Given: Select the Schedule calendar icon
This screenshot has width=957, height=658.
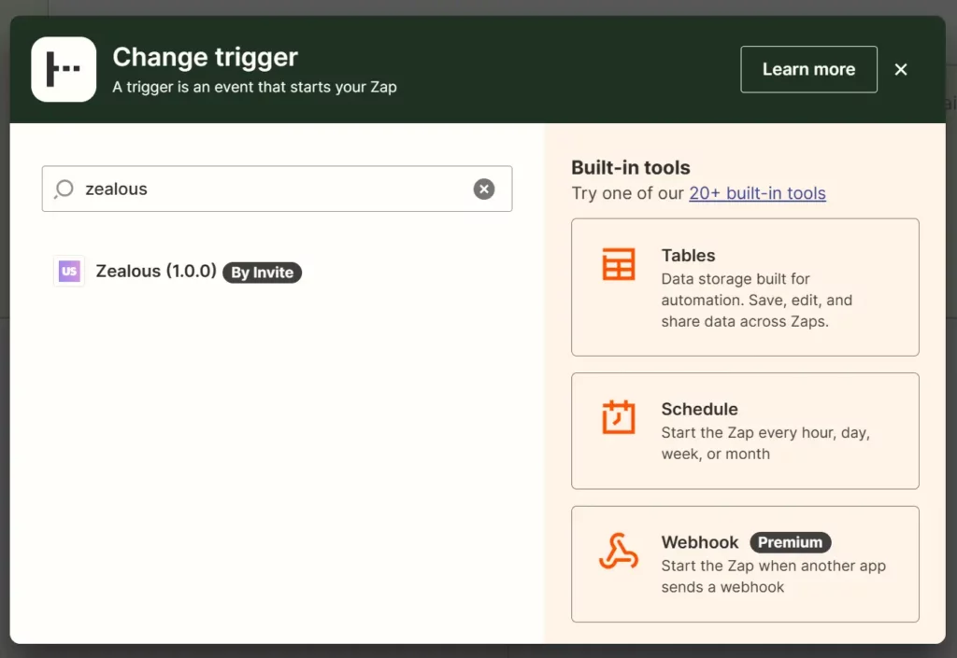Looking at the screenshot, I should point(619,417).
